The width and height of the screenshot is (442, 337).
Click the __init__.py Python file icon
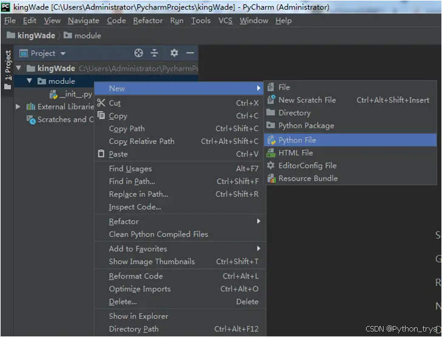(x=53, y=95)
